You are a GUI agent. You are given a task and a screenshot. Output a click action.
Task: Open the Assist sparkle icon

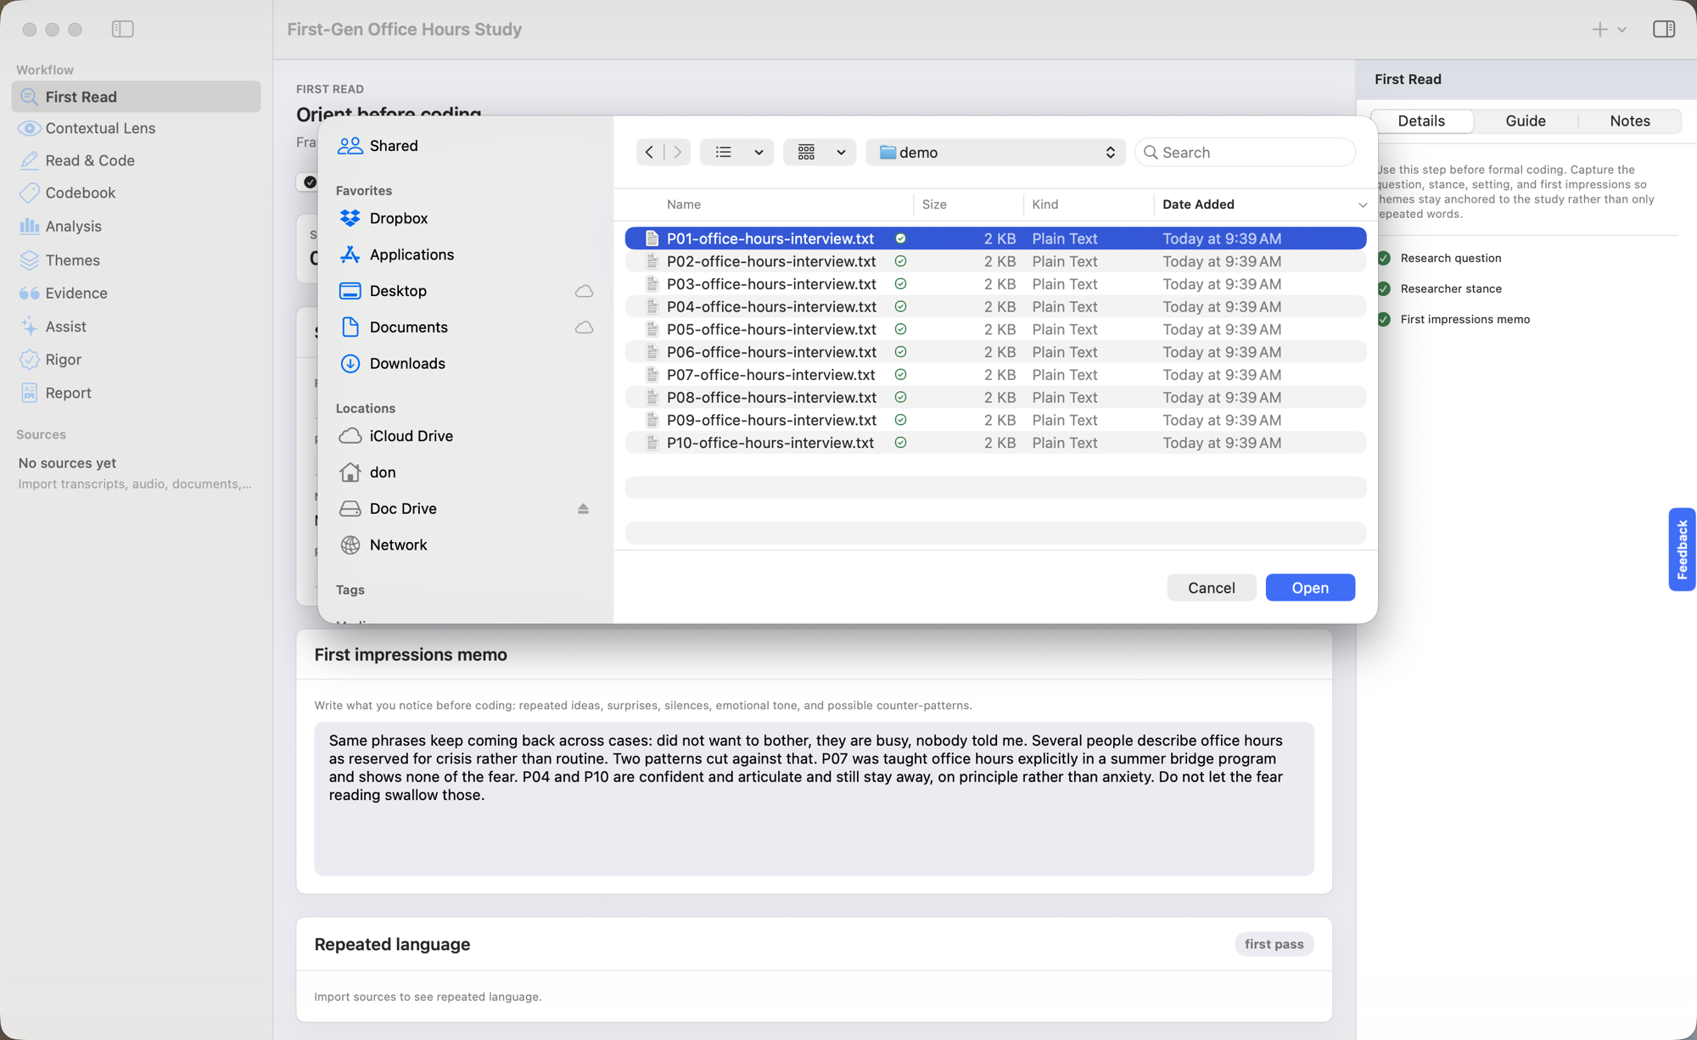pyautogui.click(x=29, y=326)
